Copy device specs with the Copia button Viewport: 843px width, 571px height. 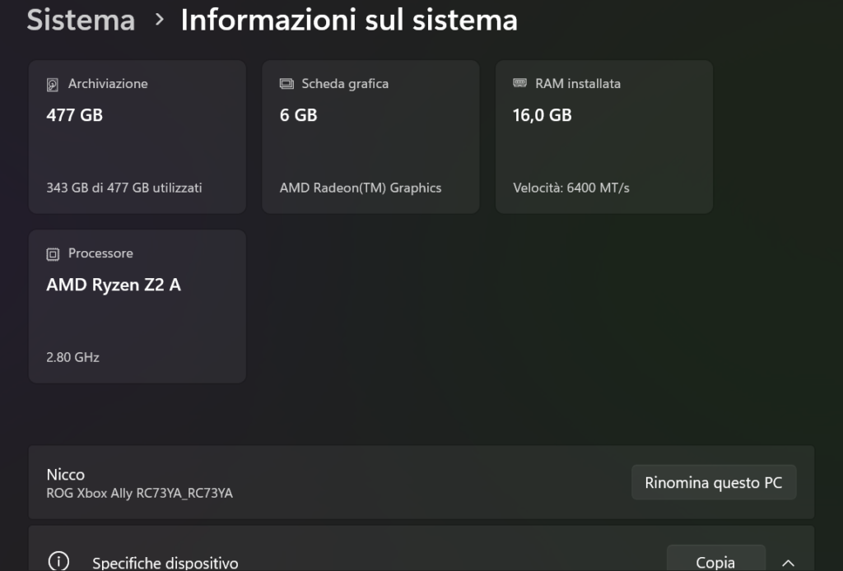[x=715, y=562]
